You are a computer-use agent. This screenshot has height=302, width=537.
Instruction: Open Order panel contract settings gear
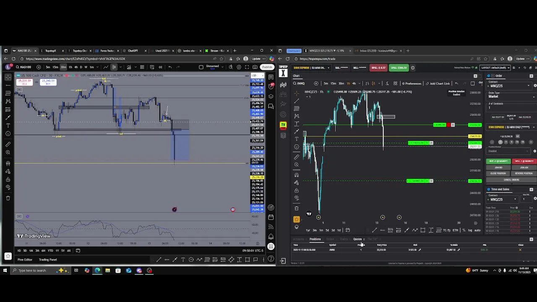point(535,86)
